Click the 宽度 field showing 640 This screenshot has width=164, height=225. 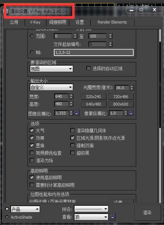(62, 96)
